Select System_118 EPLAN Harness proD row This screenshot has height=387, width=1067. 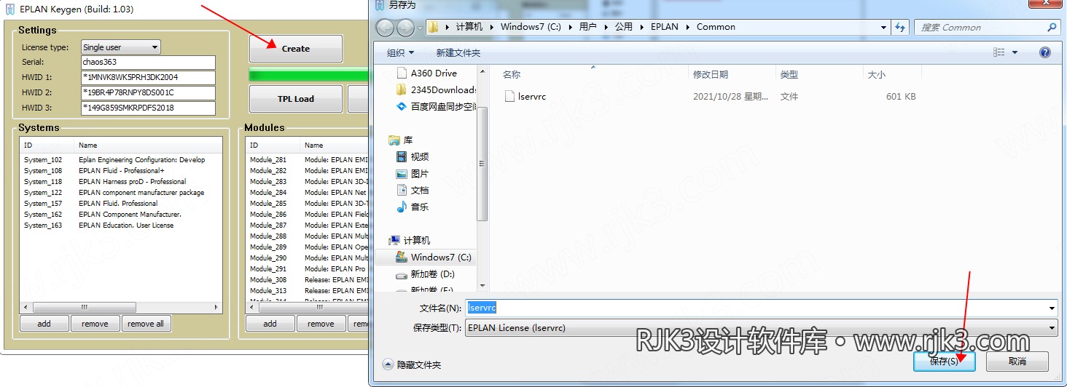(x=121, y=182)
